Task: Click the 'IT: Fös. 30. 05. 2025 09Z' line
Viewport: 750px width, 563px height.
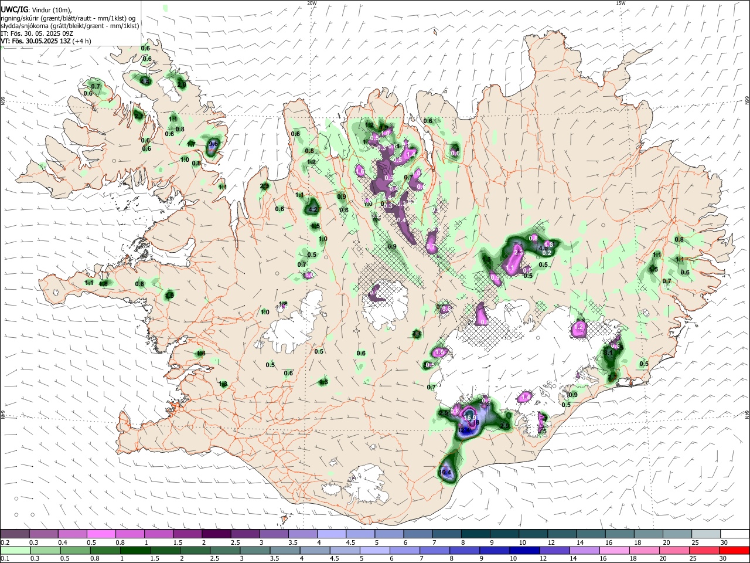Action: point(37,33)
